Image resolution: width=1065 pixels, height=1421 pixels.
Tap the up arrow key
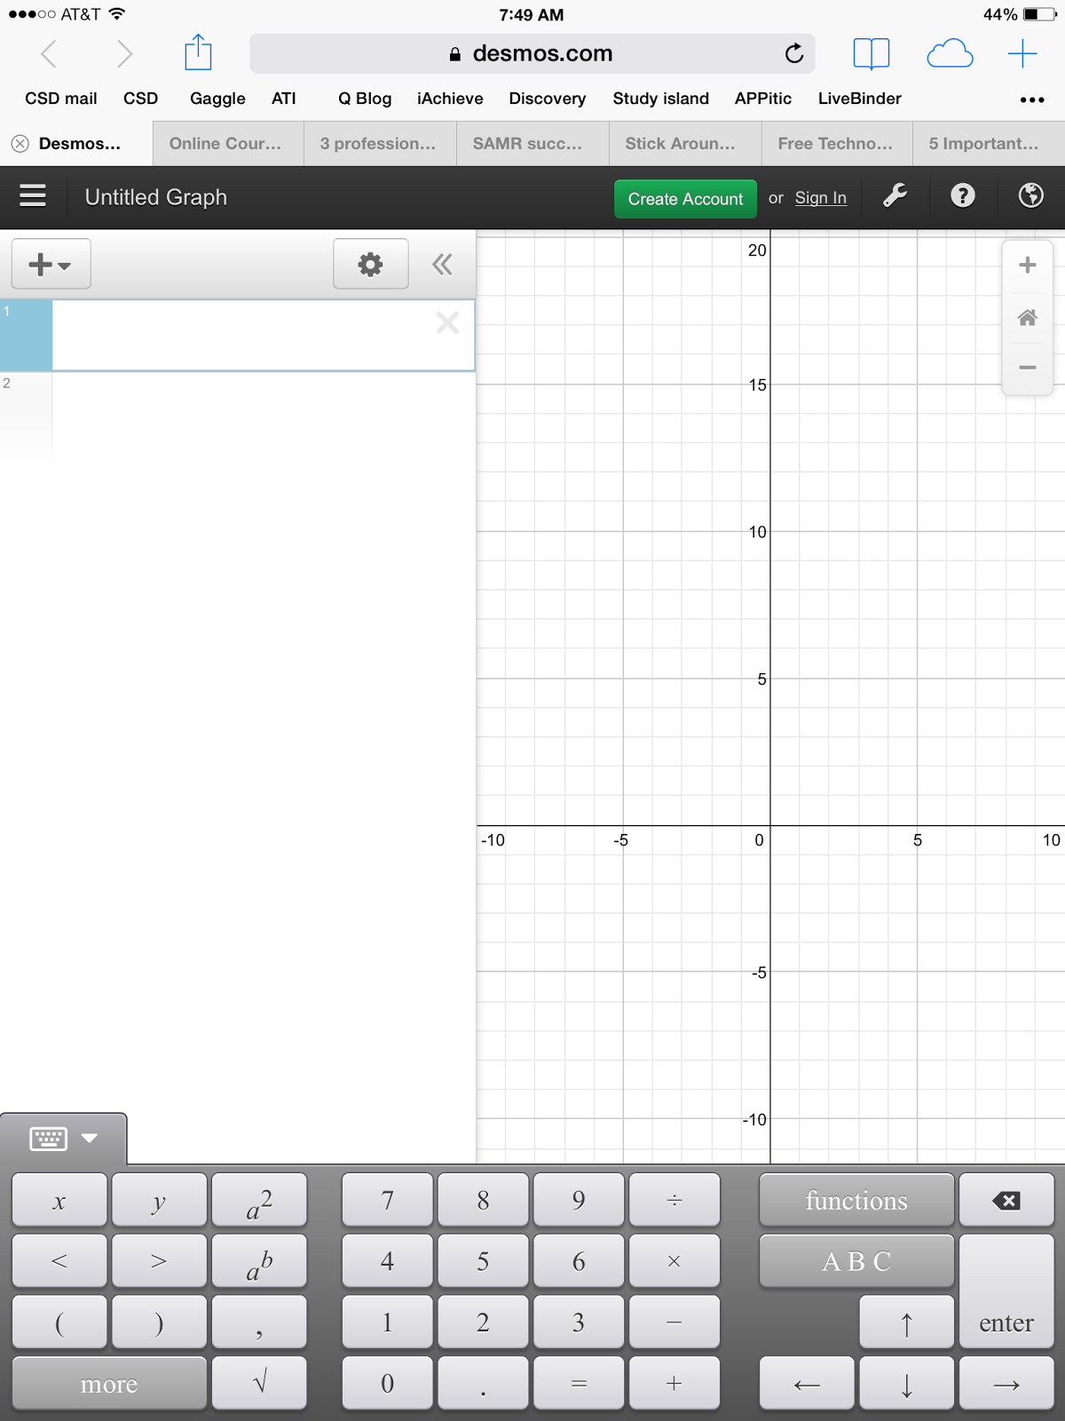click(906, 1322)
